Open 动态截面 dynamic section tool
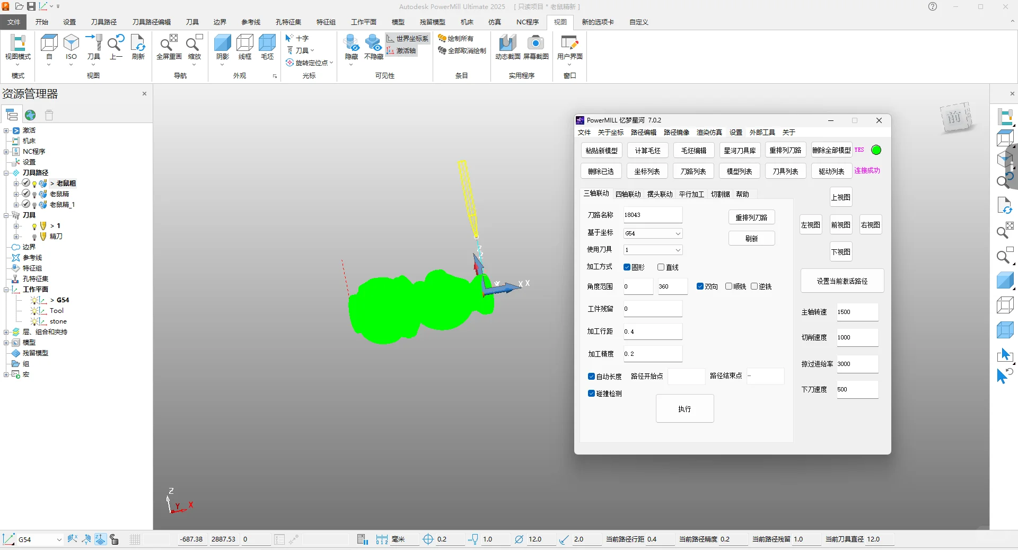Screen dimensions: 1018x550 [x=507, y=47]
